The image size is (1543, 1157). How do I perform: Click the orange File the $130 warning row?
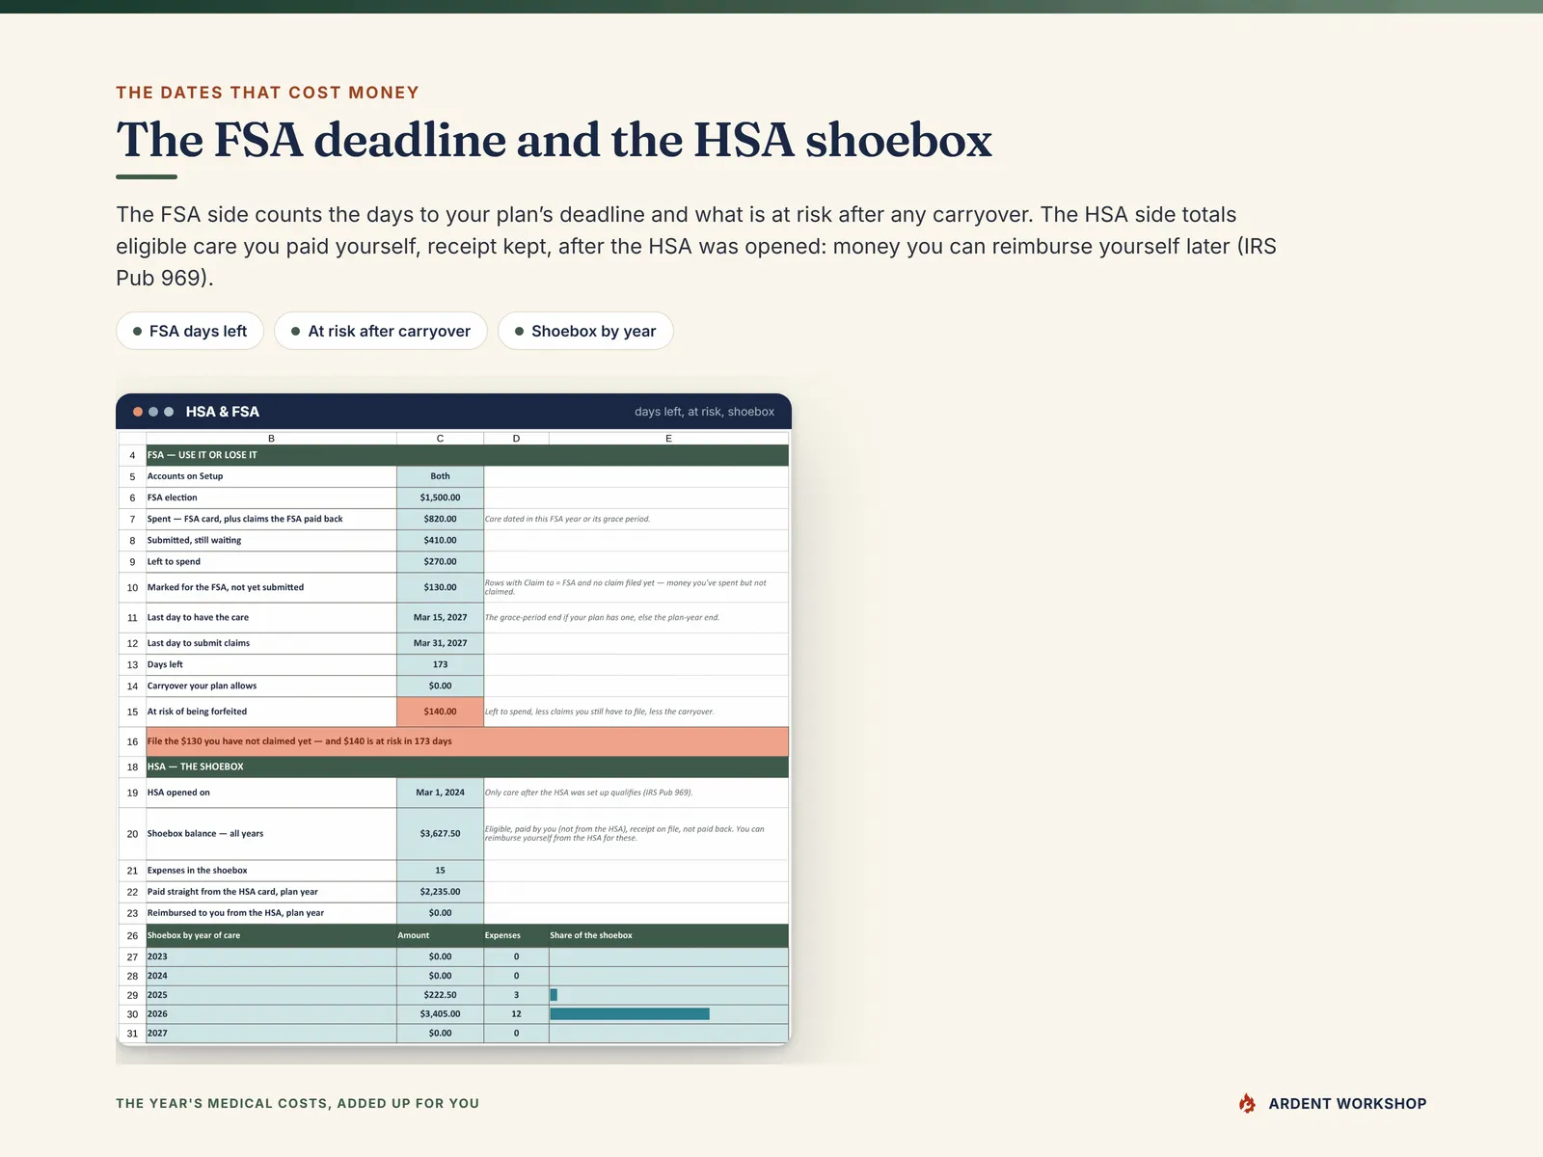pos(467,741)
